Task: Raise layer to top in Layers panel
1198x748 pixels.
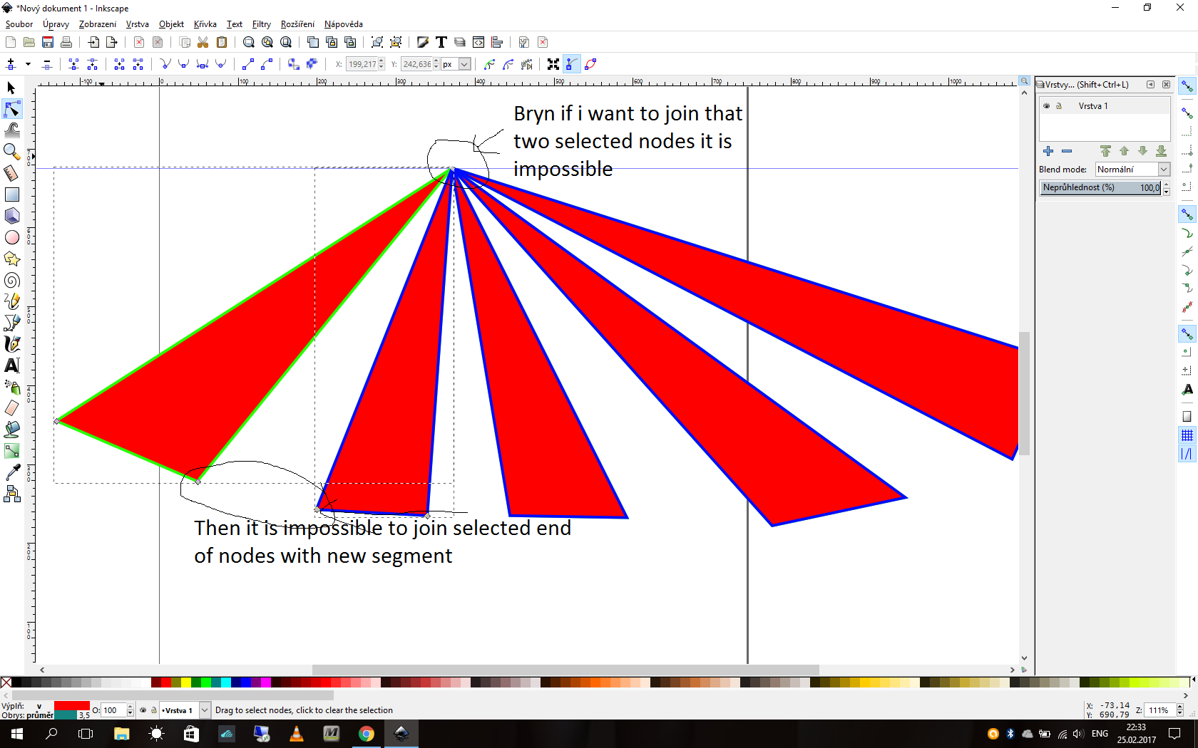Action: click(x=1105, y=151)
